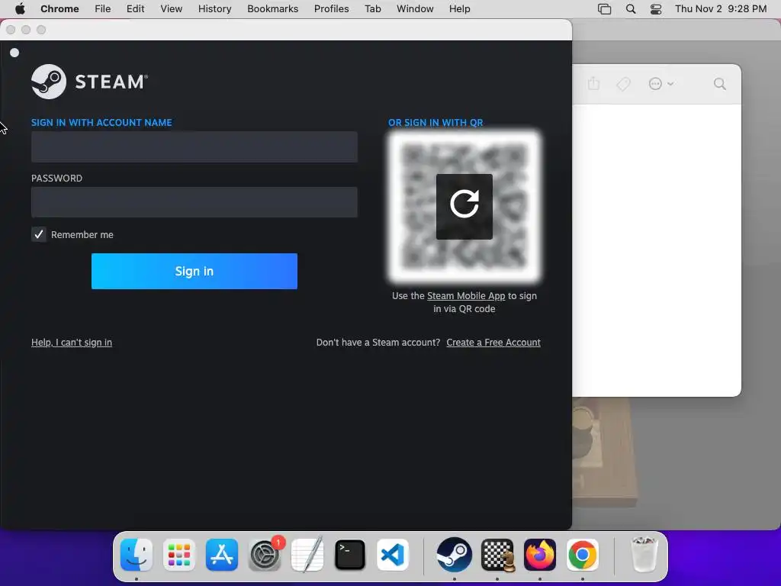The height and width of the screenshot is (586, 781).
Task: Open the Profiles menu
Action: pyautogui.click(x=331, y=9)
